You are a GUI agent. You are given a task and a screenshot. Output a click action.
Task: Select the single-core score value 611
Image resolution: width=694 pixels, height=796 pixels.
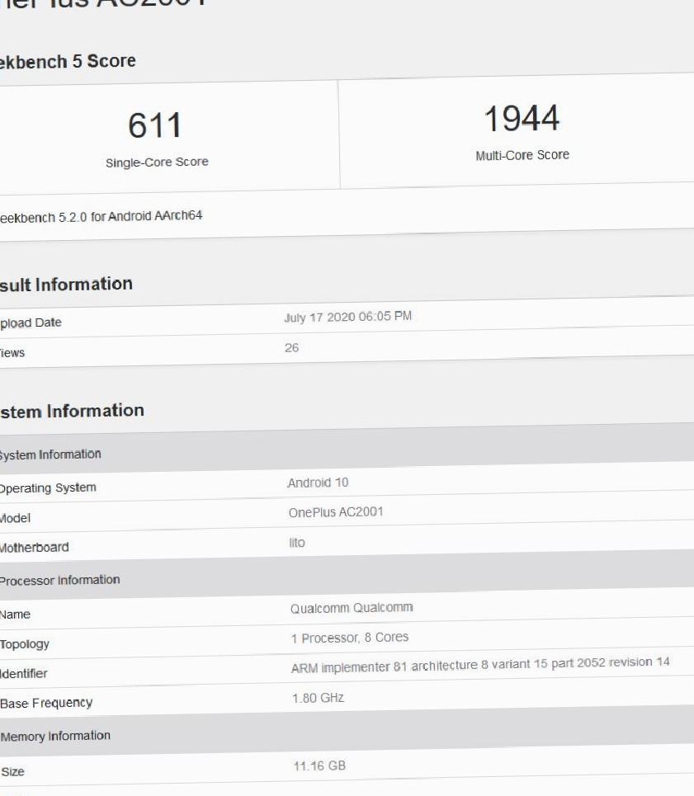click(155, 125)
